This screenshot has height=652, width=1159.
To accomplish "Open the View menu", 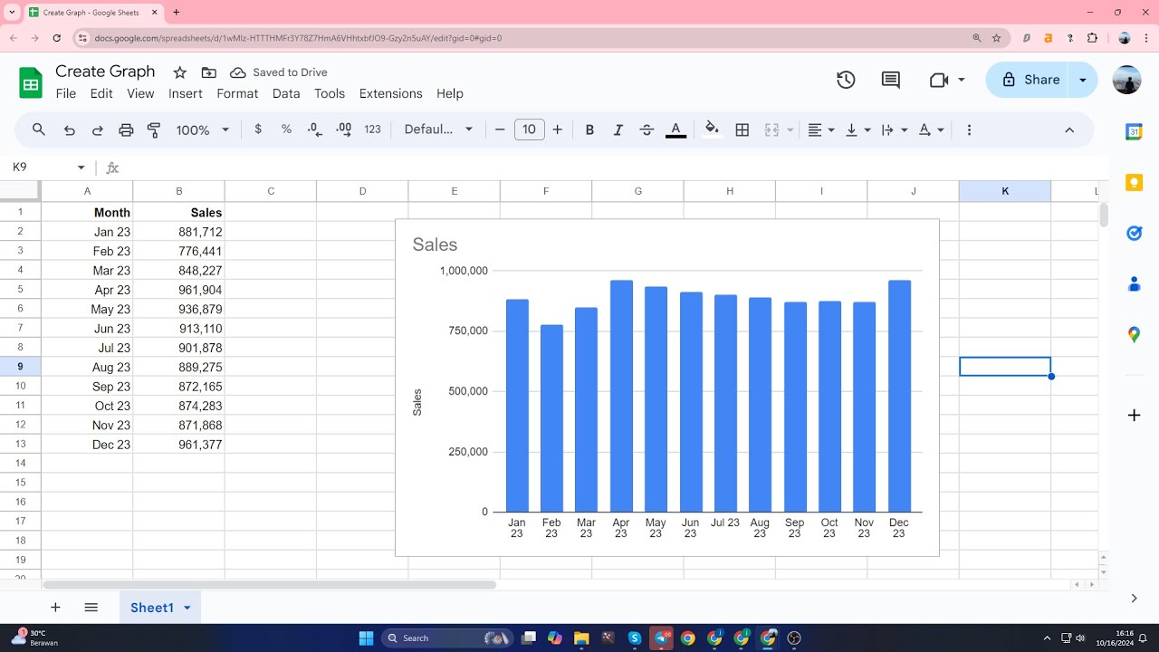I will pyautogui.click(x=140, y=93).
